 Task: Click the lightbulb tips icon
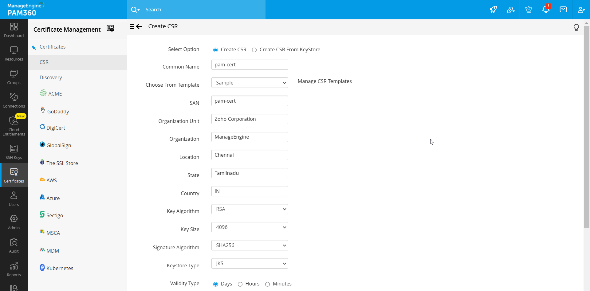pos(576,28)
